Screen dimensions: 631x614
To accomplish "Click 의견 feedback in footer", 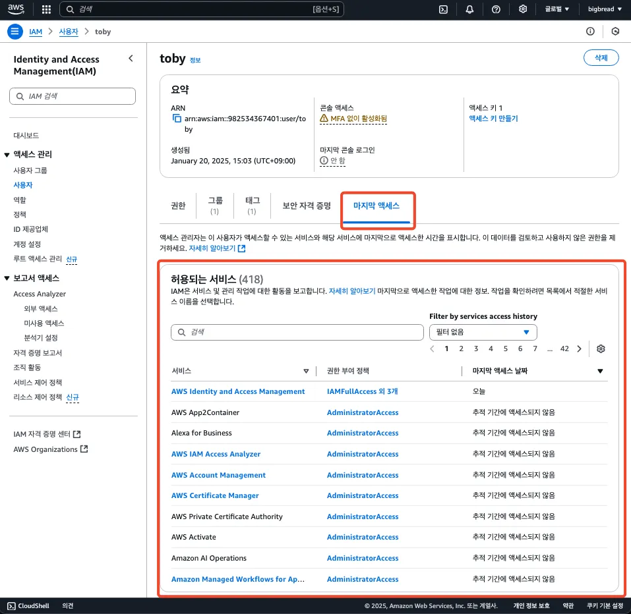I will pyautogui.click(x=68, y=606).
